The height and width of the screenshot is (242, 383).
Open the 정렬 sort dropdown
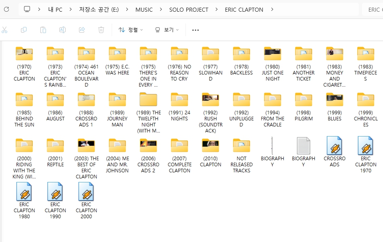(131, 30)
